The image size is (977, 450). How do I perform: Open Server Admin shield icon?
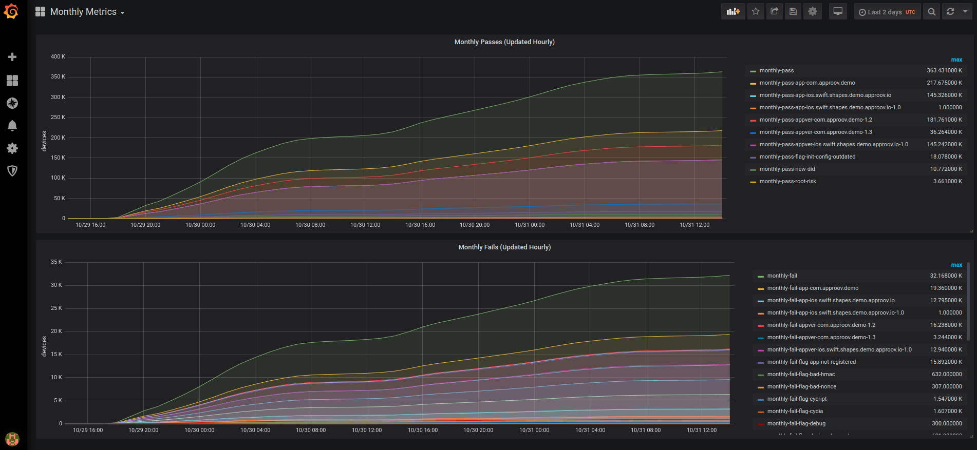click(x=12, y=171)
